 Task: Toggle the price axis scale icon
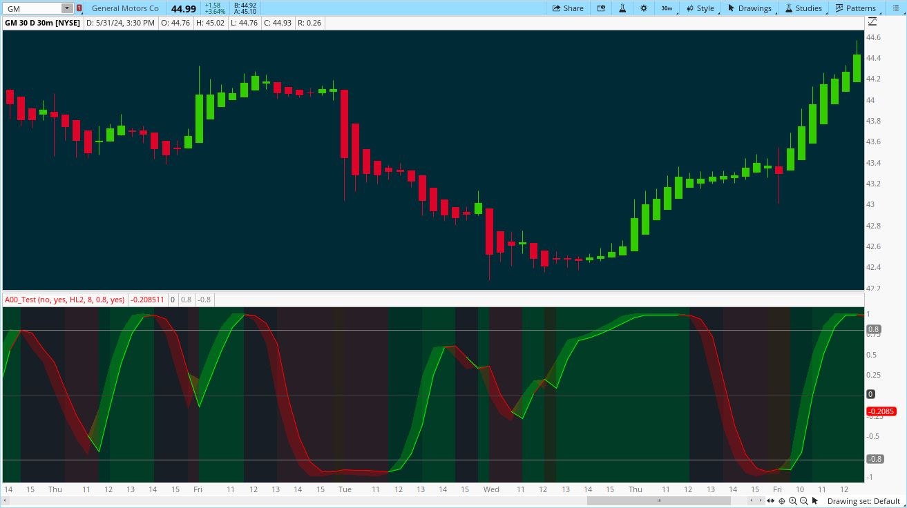coord(872,22)
